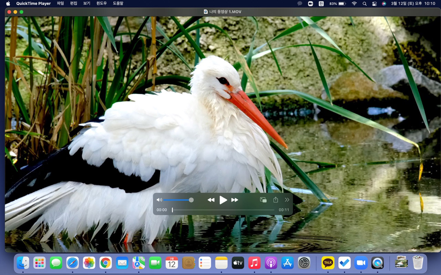Screen dimensions: 441x275
Task: Minimize the video window with the yellow button
Action: [16, 12]
